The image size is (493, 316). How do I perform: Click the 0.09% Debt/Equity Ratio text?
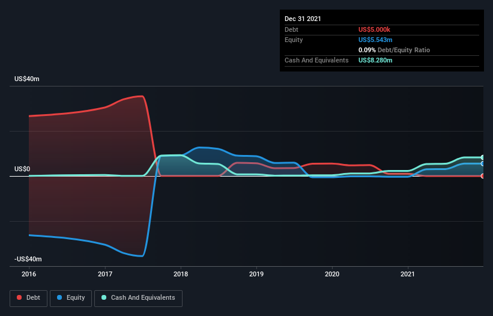(x=395, y=50)
